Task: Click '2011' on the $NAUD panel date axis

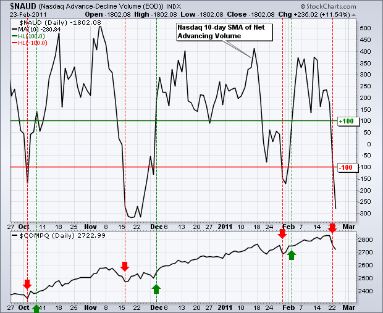Action: 225,227
